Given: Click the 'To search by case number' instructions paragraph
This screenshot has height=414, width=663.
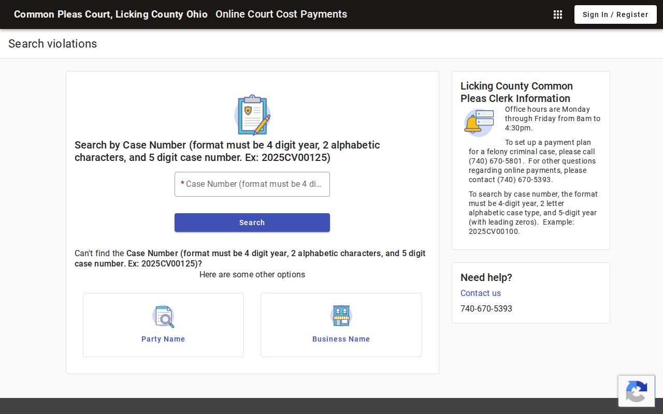Looking at the screenshot, I should pos(534,213).
